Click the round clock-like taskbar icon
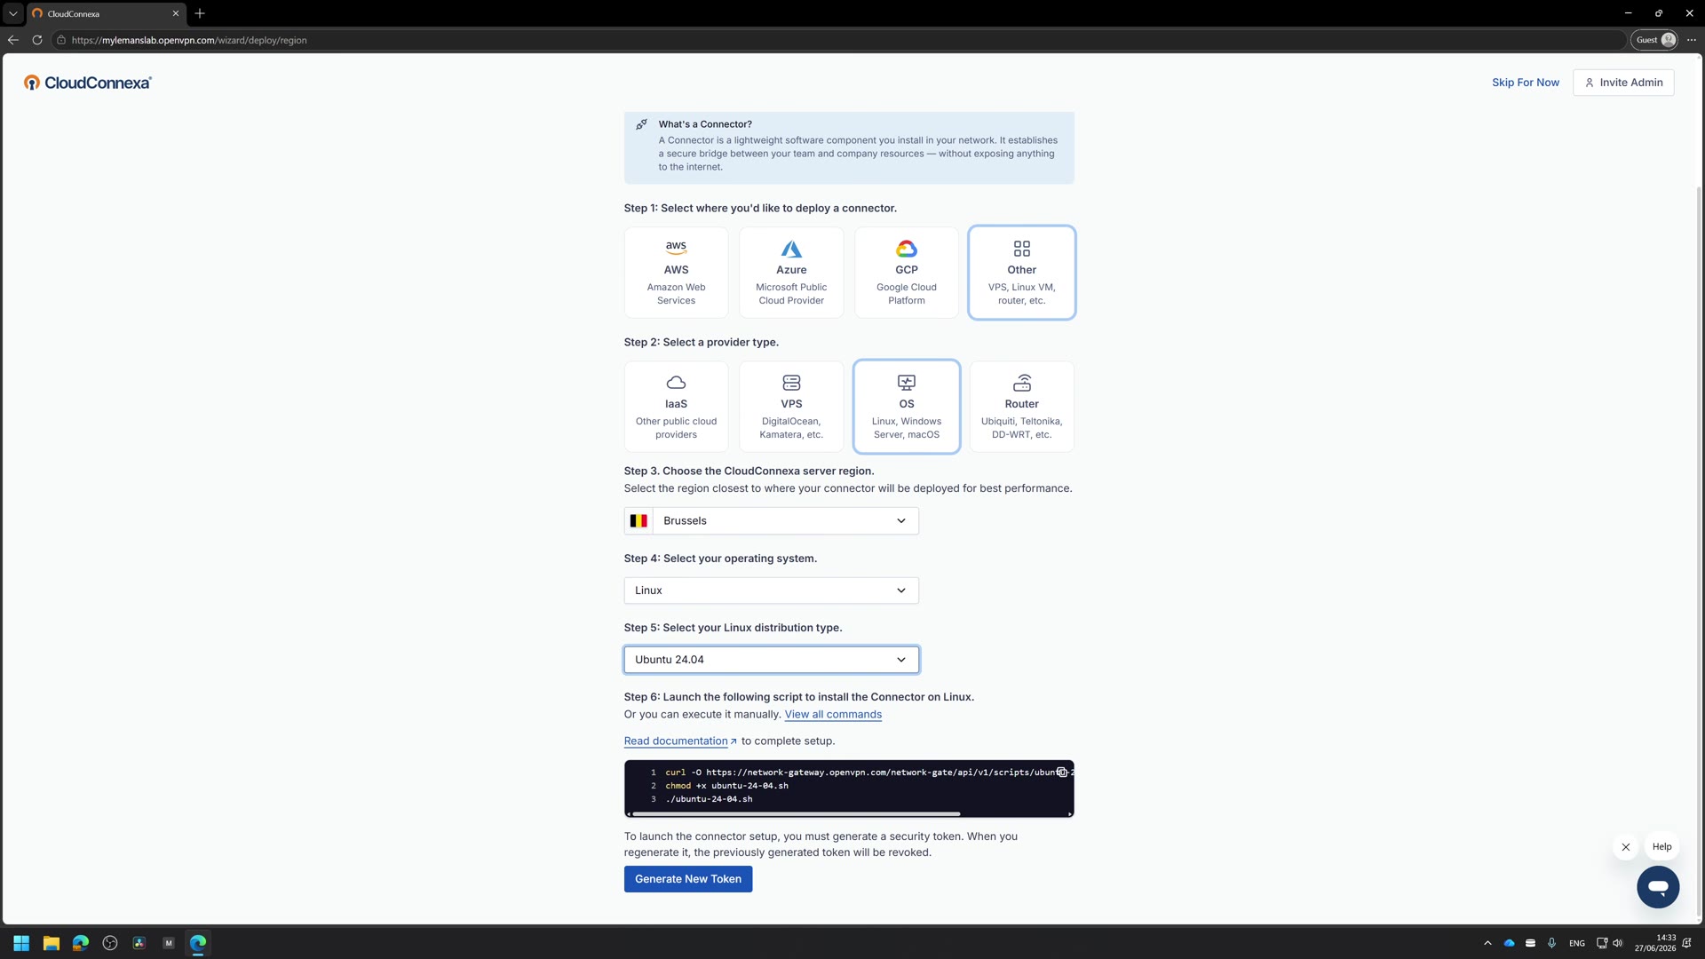Screen dimensions: 1705x959 click(x=110, y=943)
